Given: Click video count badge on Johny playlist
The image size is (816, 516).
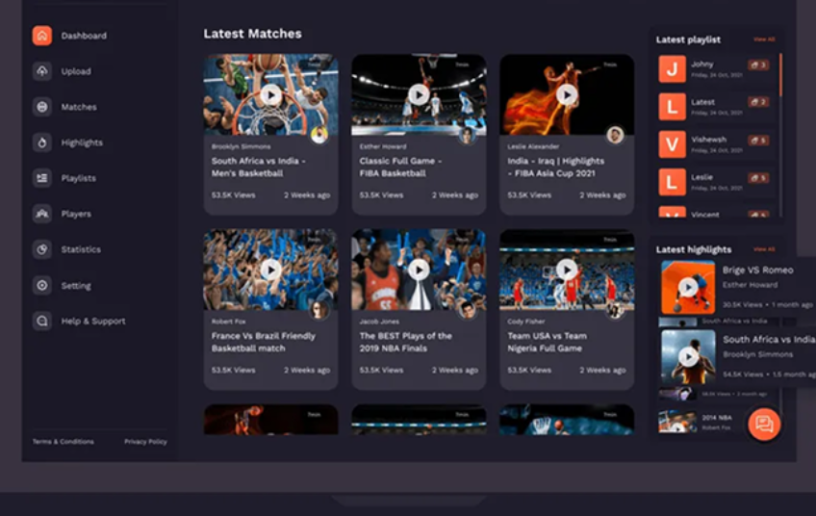Looking at the screenshot, I should tap(758, 65).
